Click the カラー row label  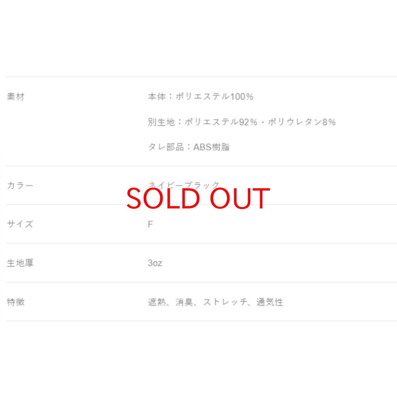pyautogui.click(x=20, y=185)
